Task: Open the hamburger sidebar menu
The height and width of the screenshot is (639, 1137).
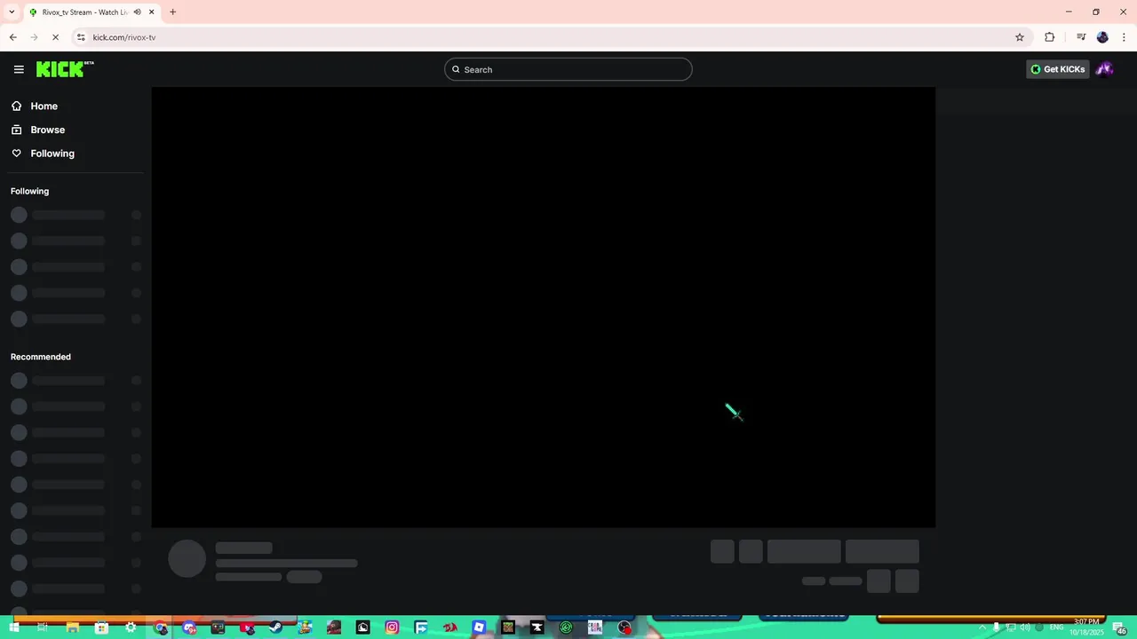Action: [19, 69]
